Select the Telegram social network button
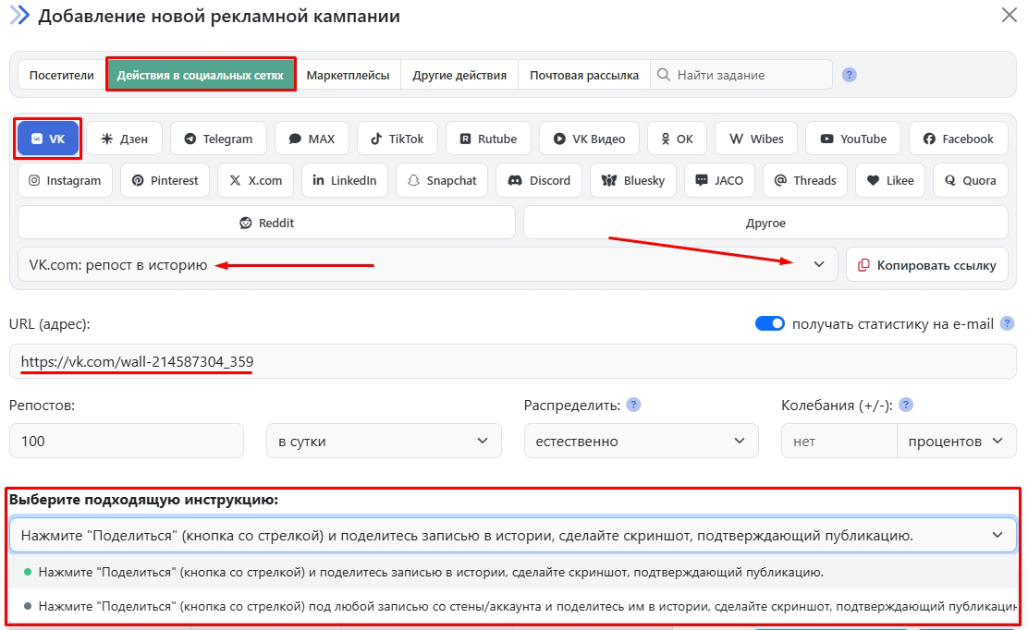This screenshot has height=630, width=1028. (218, 139)
